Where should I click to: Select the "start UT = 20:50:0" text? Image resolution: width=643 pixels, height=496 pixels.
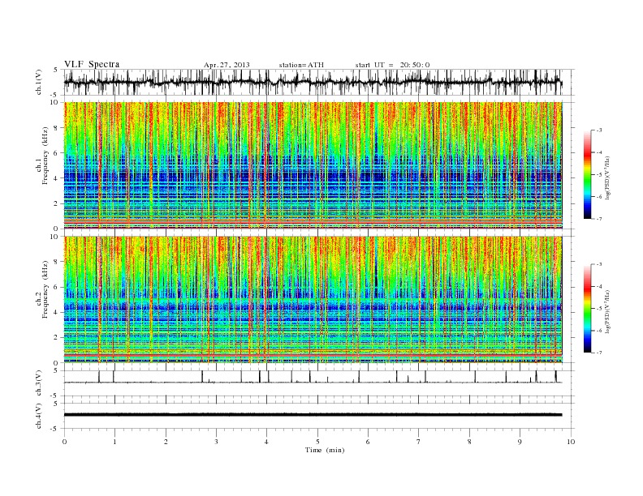pyautogui.click(x=392, y=65)
